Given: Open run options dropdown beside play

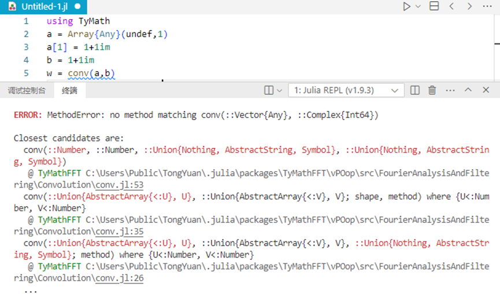Looking at the screenshot, I should [418, 6].
